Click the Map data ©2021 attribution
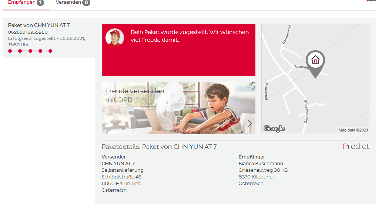 (x=353, y=130)
